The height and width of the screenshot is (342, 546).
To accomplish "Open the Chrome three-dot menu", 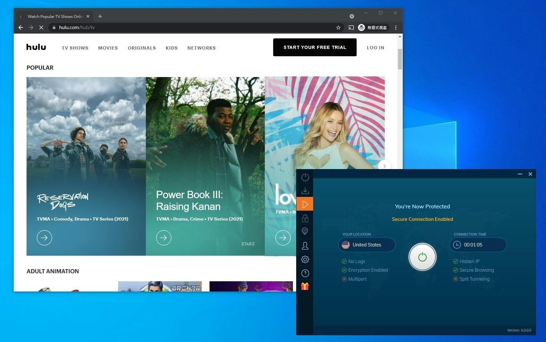I will [396, 27].
